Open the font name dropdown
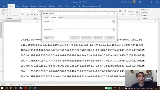This screenshot has height=90, width=160. [31, 11]
